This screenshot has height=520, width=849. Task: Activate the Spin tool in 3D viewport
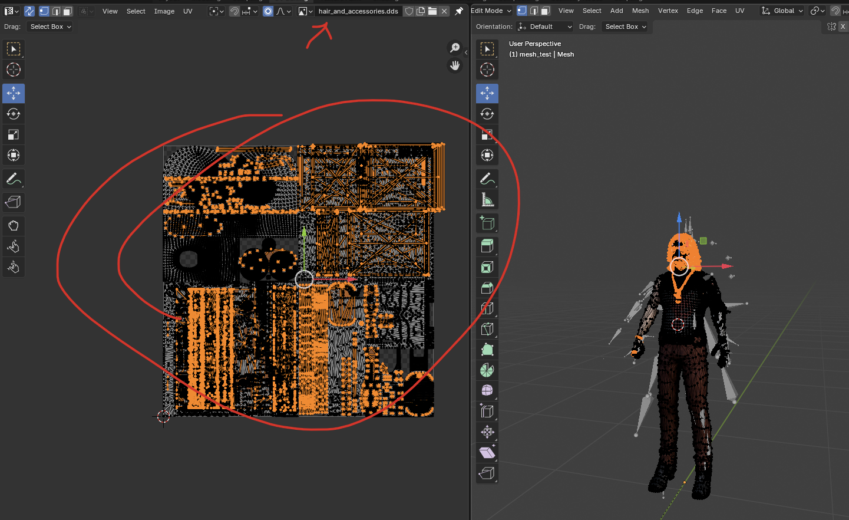coord(487,370)
